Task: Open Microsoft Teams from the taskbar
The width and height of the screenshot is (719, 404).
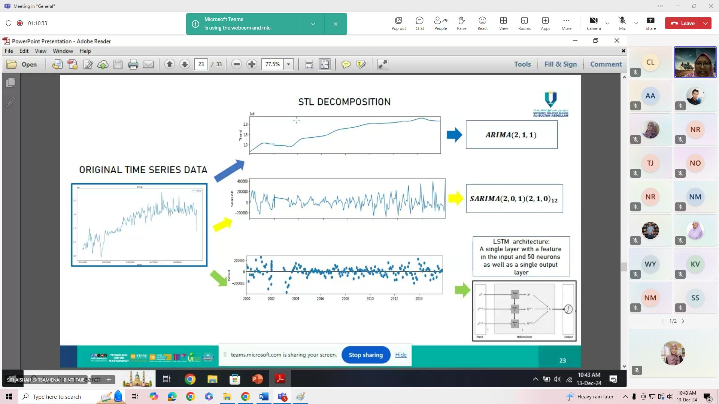Action: [282, 397]
